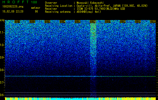
Task: Click the 2223 time marker
Action: point(47,21)
